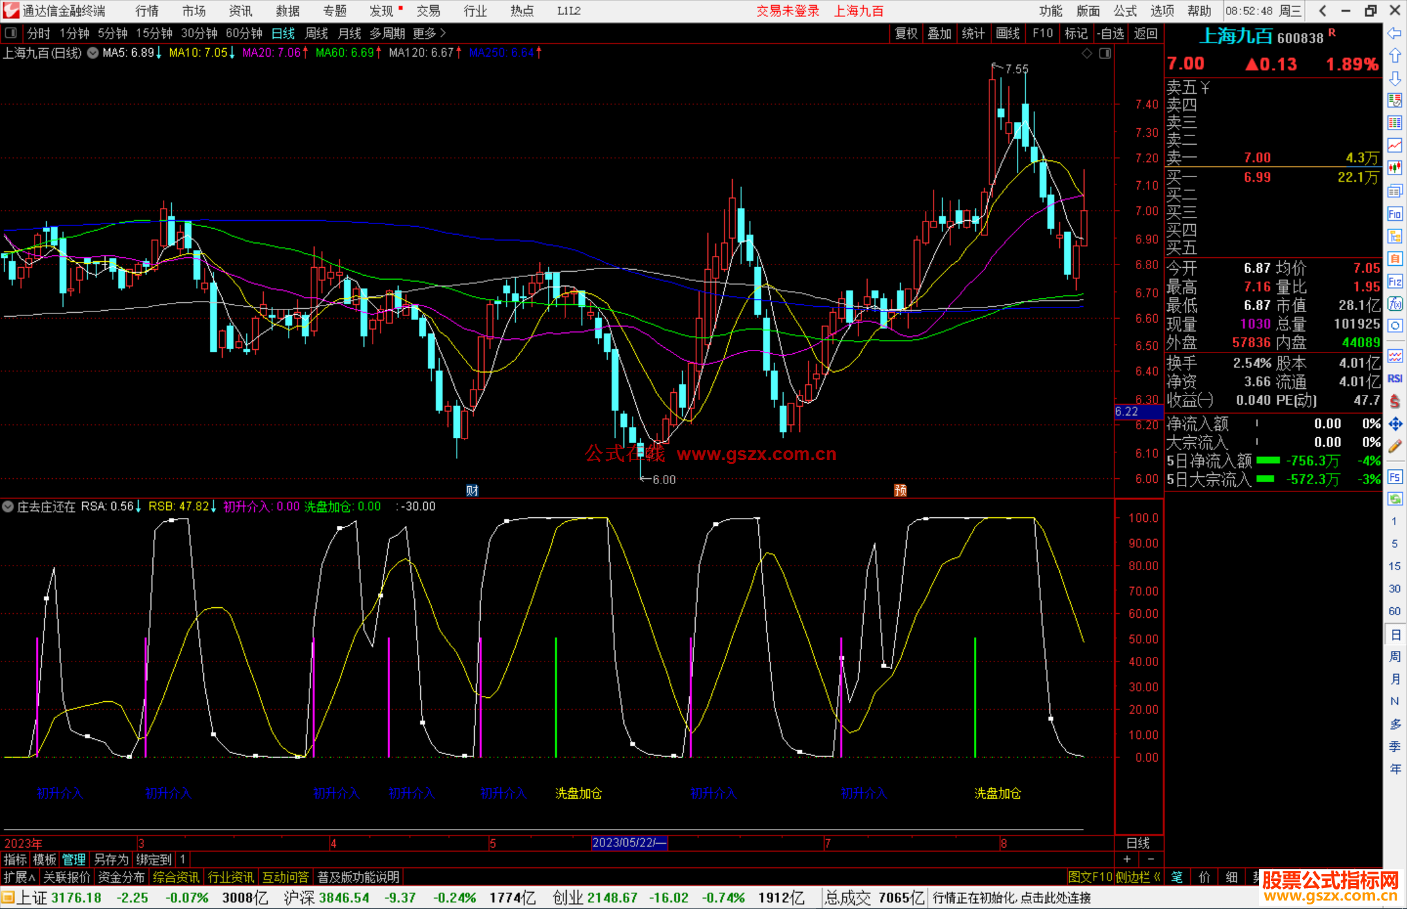
Task: Toggle indicator settings circle beside 庄去庄还在
Action: (8, 506)
